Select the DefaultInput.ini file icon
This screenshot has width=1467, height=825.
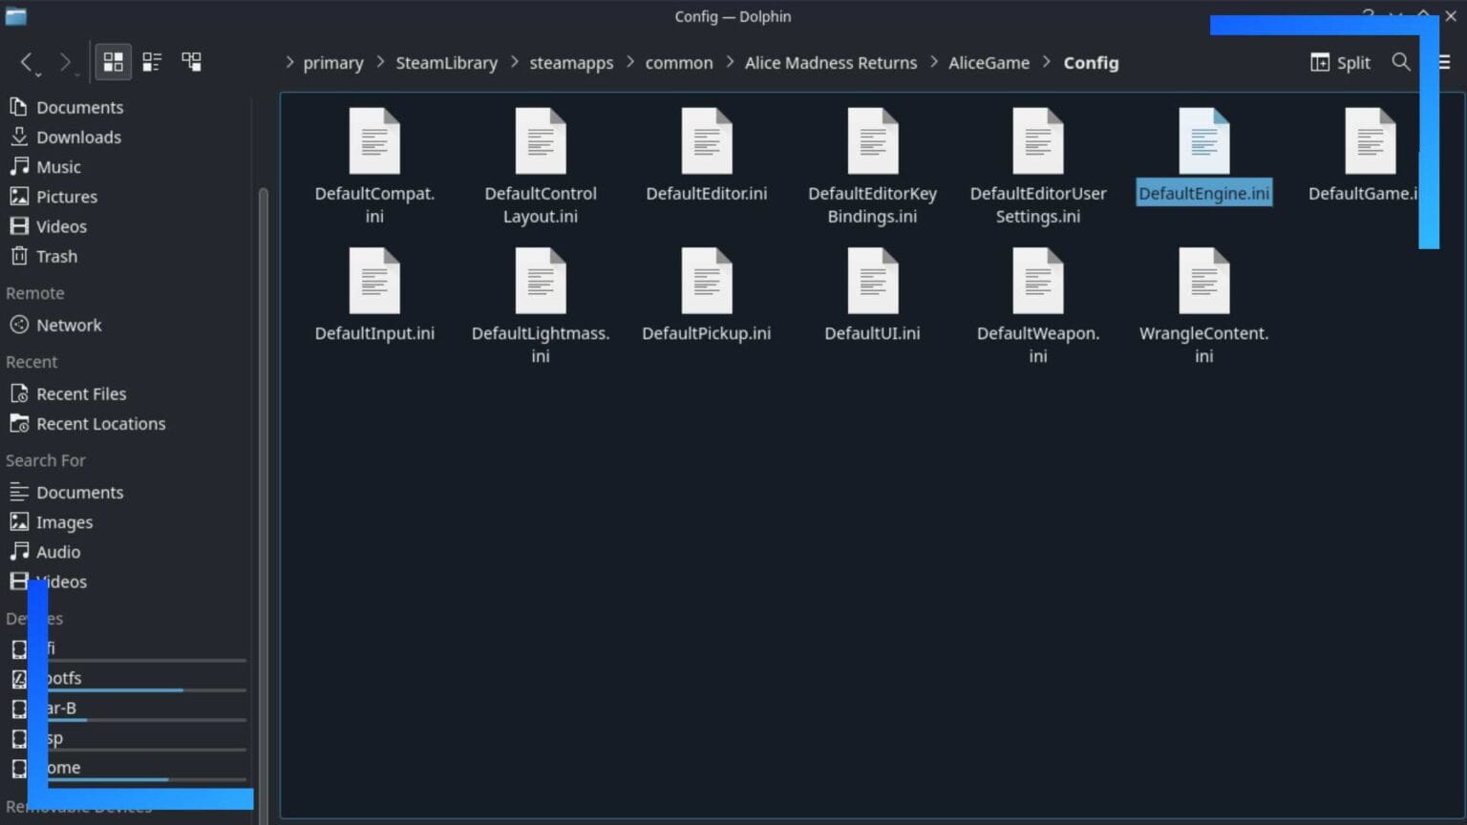[374, 281]
